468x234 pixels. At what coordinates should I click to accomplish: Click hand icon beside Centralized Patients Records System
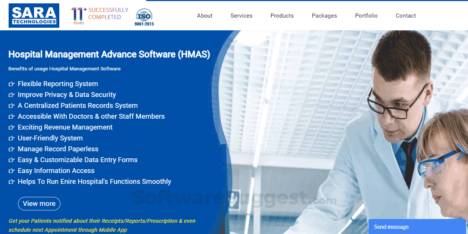click(12, 106)
